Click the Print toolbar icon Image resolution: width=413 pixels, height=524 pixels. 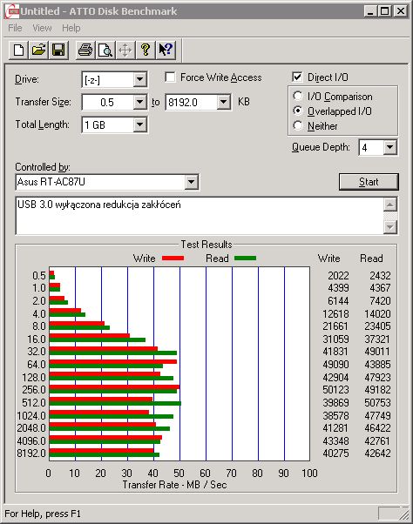[85, 50]
